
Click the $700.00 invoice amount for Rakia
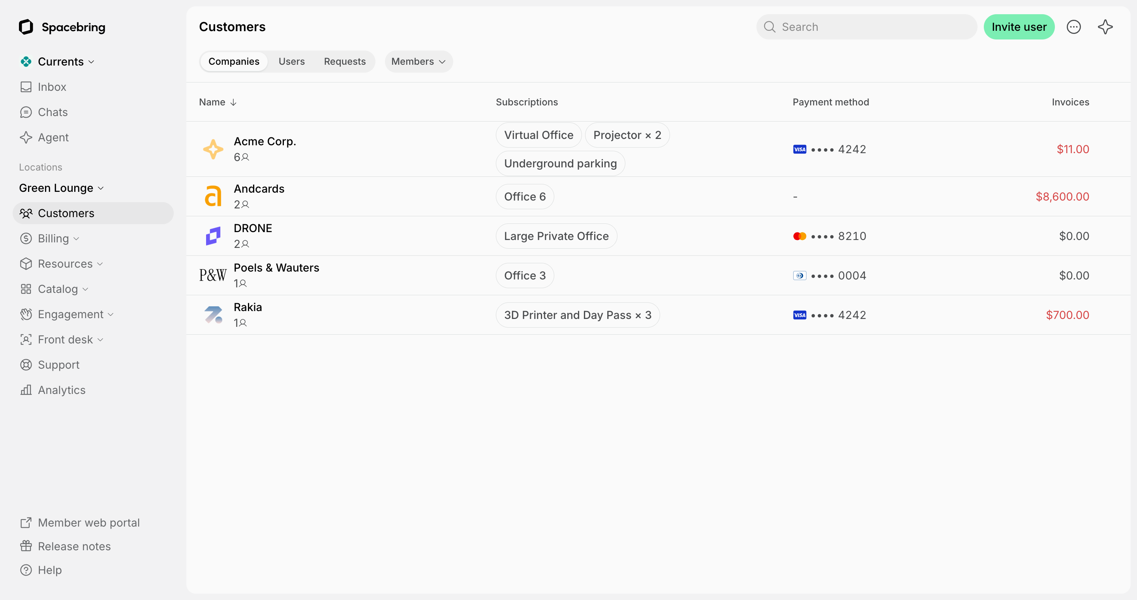(1068, 315)
